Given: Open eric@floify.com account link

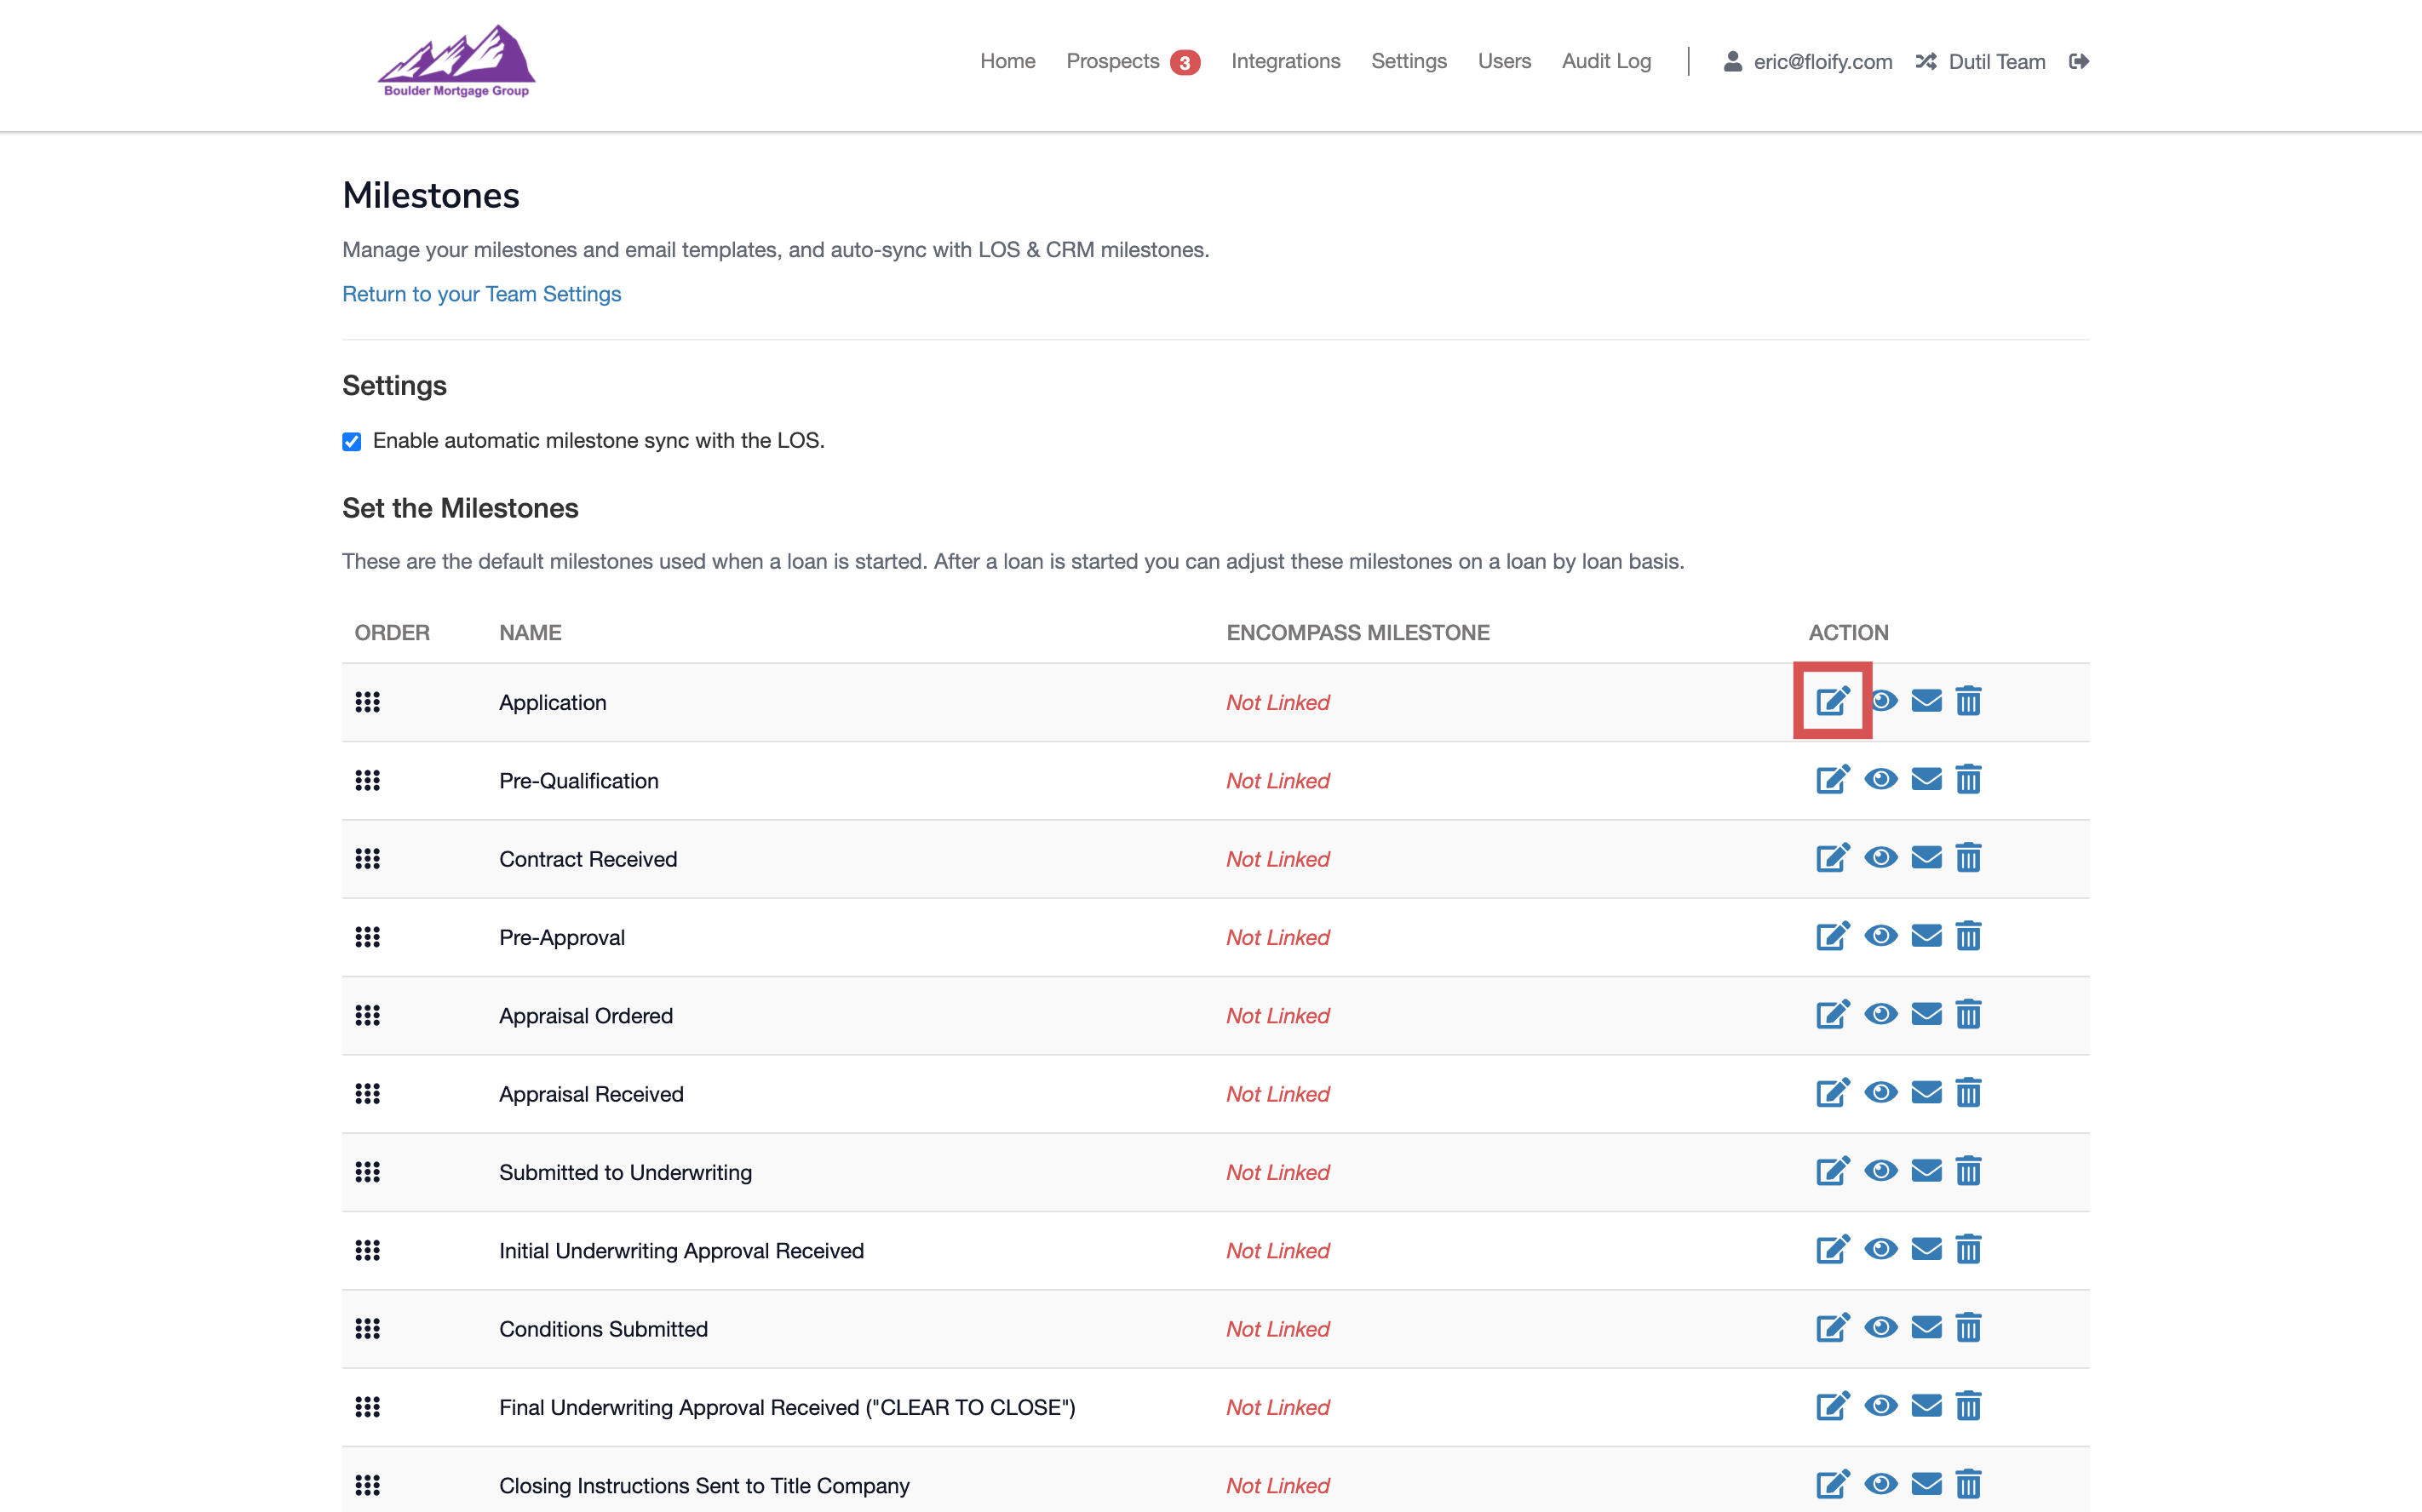Looking at the screenshot, I should [1821, 62].
